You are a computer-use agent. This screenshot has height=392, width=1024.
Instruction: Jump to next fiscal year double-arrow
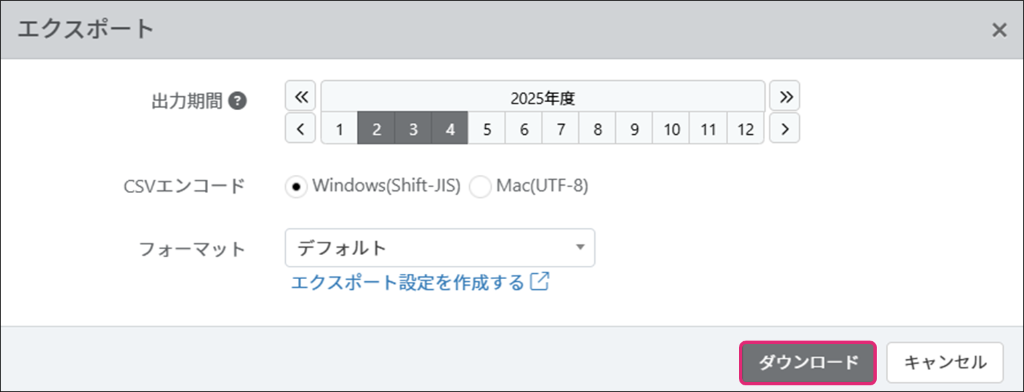[784, 97]
